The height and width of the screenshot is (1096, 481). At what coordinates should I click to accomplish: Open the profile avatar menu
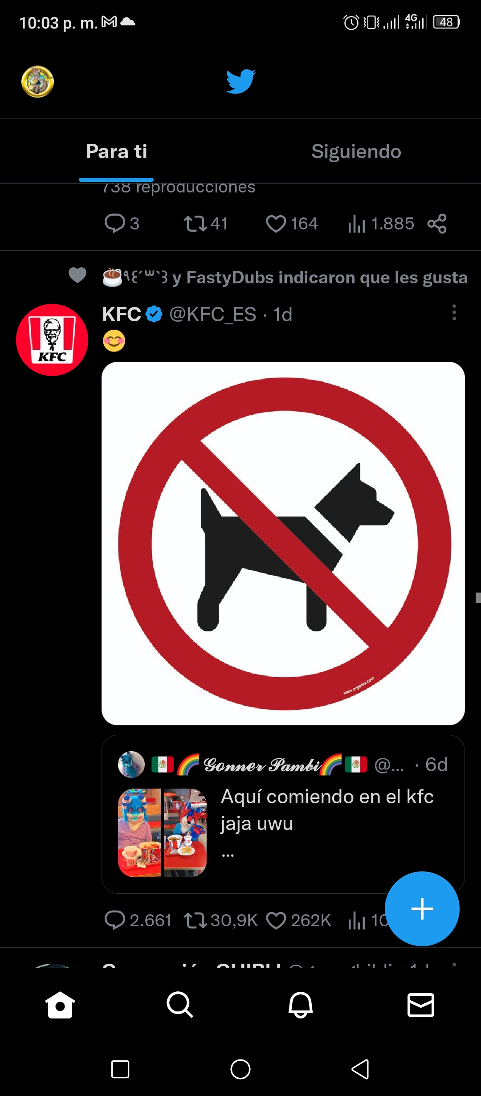(x=38, y=82)
